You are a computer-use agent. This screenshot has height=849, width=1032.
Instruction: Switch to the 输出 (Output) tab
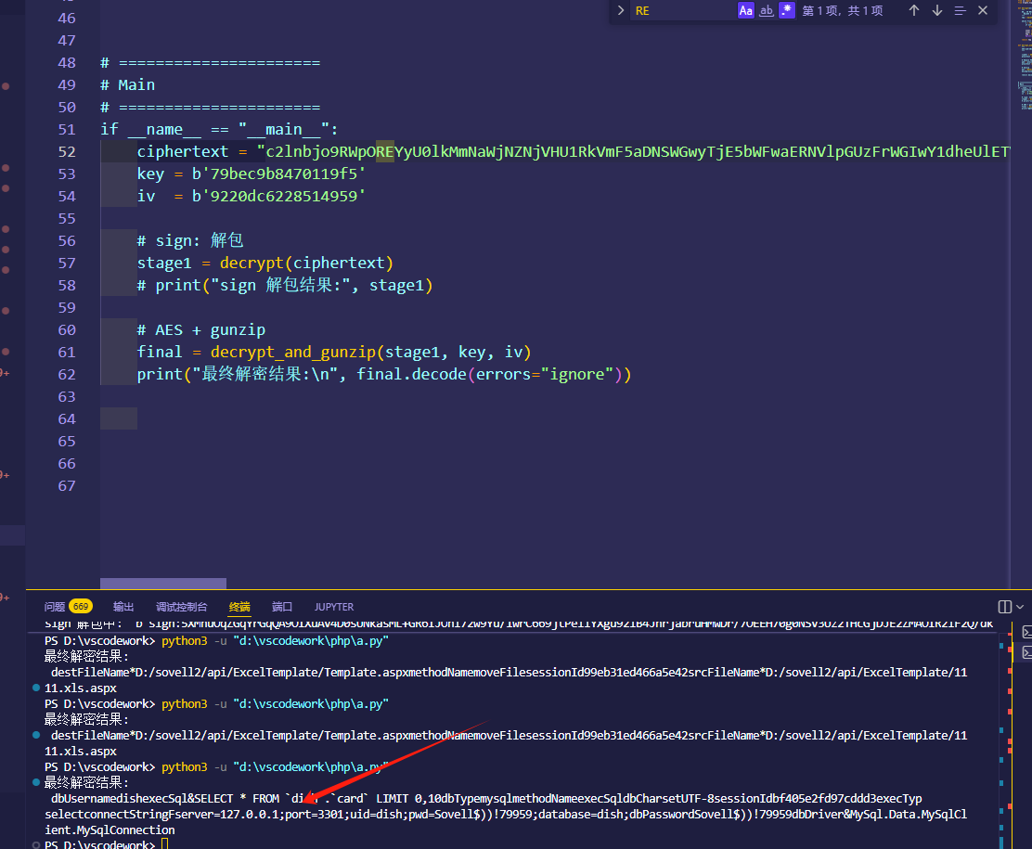(x=123, y=607)
